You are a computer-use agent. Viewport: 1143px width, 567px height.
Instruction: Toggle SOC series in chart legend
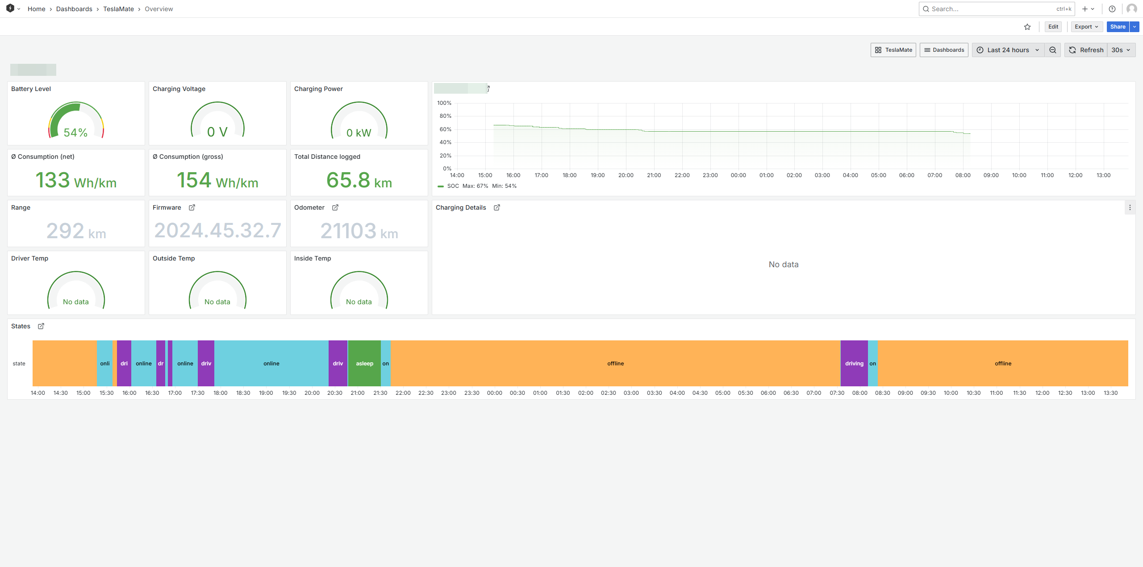(x=453, y=186)
